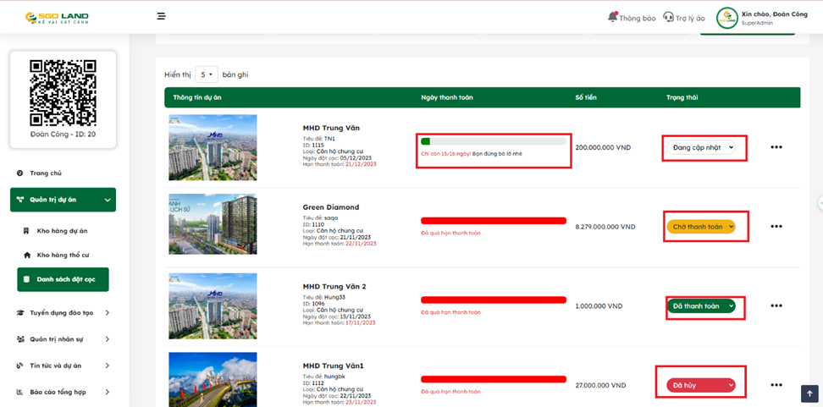Open the Thông báo notification bell
Image resolution: width=823 pixels, height=407 pixels.
pos(632,18)
